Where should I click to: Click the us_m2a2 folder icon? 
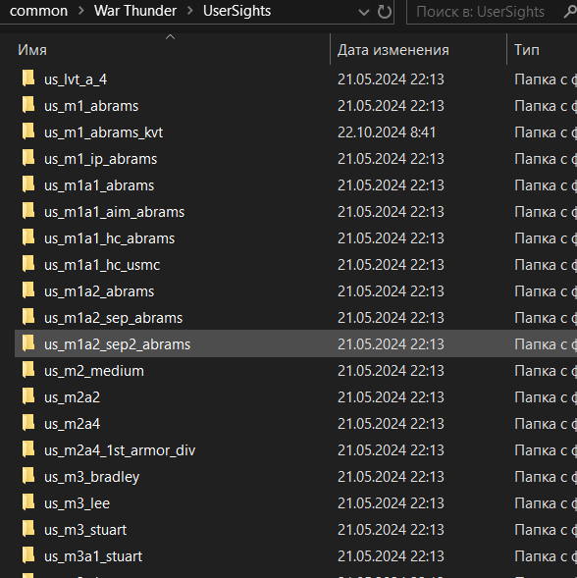pyautogui.click(x=28, y=396)
